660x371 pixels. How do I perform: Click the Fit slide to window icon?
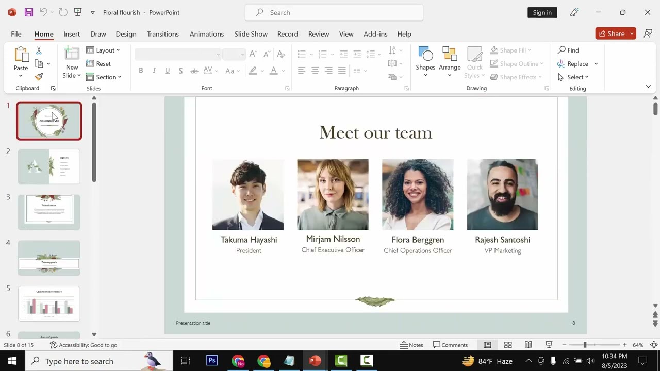click(654, 345)
